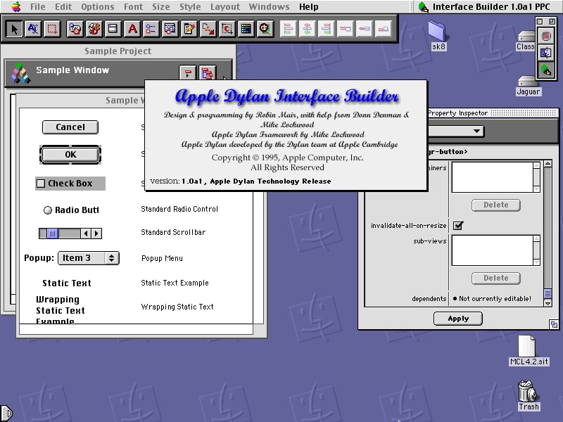Select the MCL4.2.sit file on desktop
Screen dimensions: 563x422
529,351
